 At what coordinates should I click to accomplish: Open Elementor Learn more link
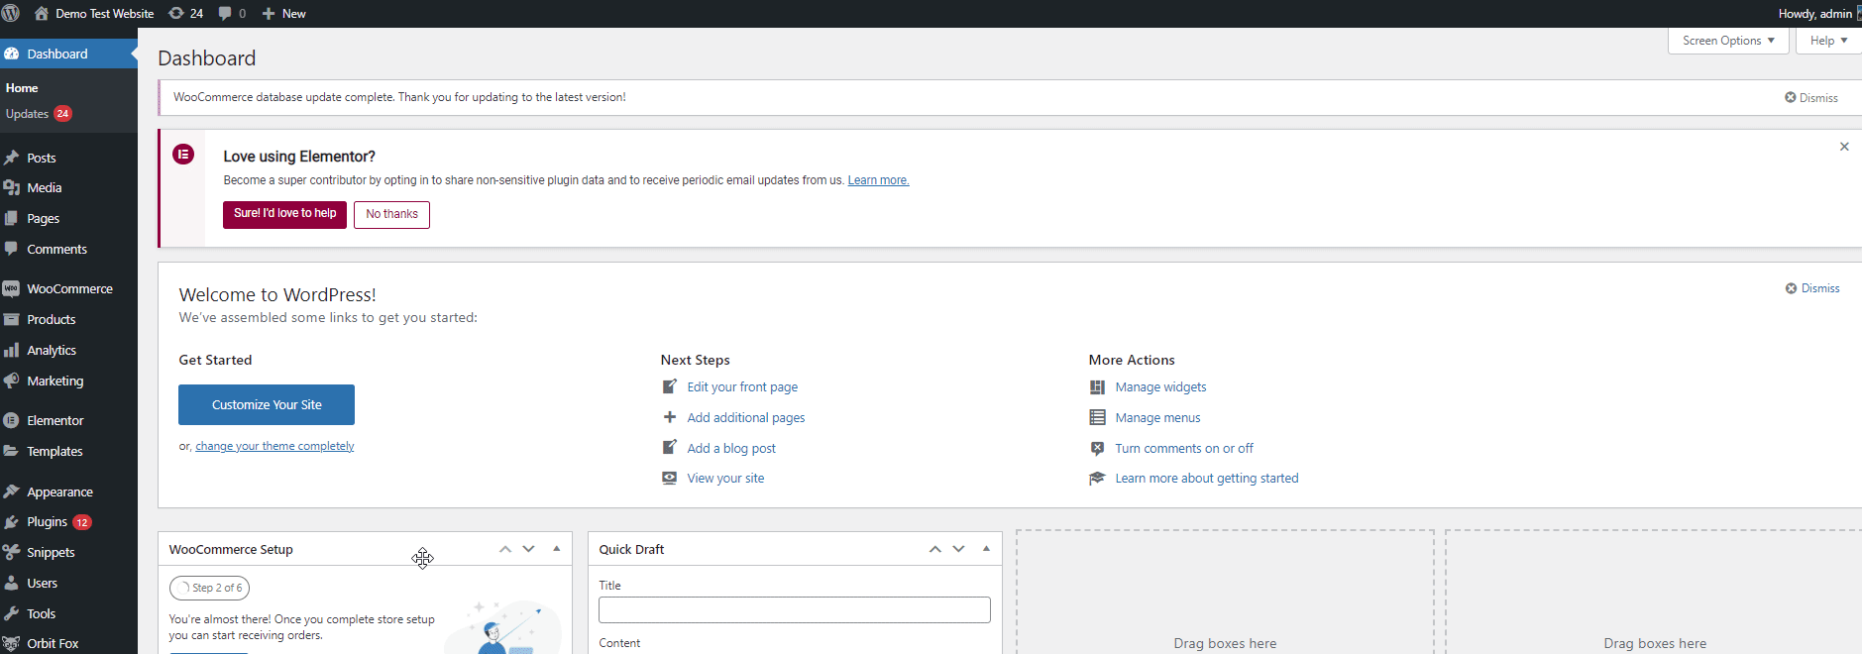[x=878, y=180]
